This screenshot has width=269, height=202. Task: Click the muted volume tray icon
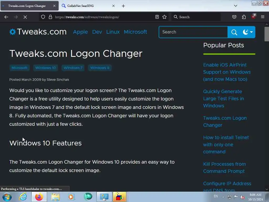pos(242,197)
